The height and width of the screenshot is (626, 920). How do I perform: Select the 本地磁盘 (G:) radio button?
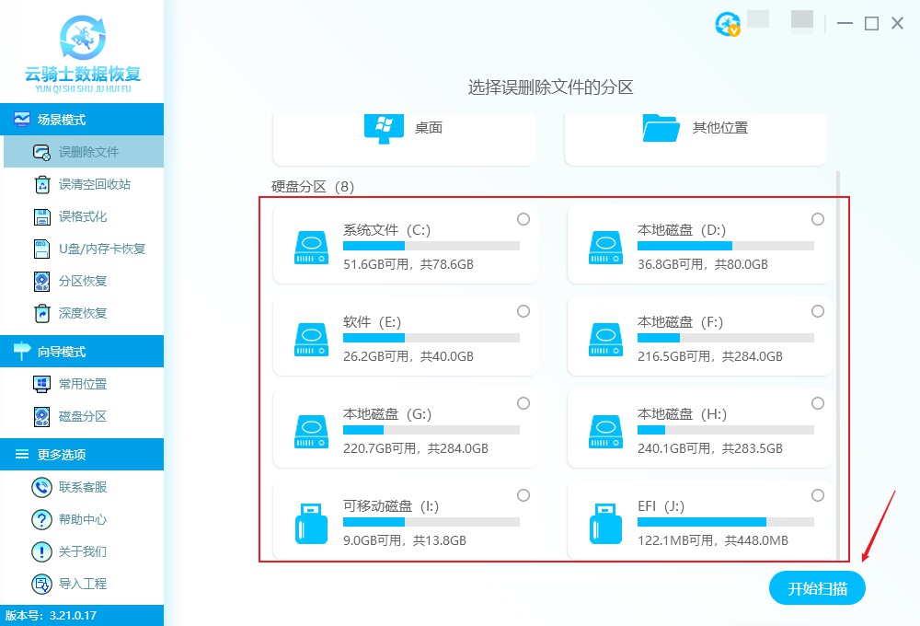[523, 403]
